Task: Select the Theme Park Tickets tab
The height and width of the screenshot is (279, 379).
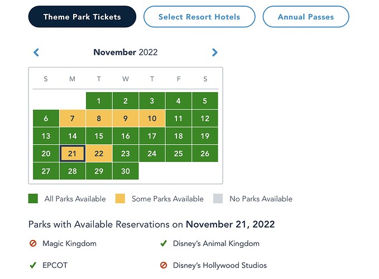Action: [82, 17]
